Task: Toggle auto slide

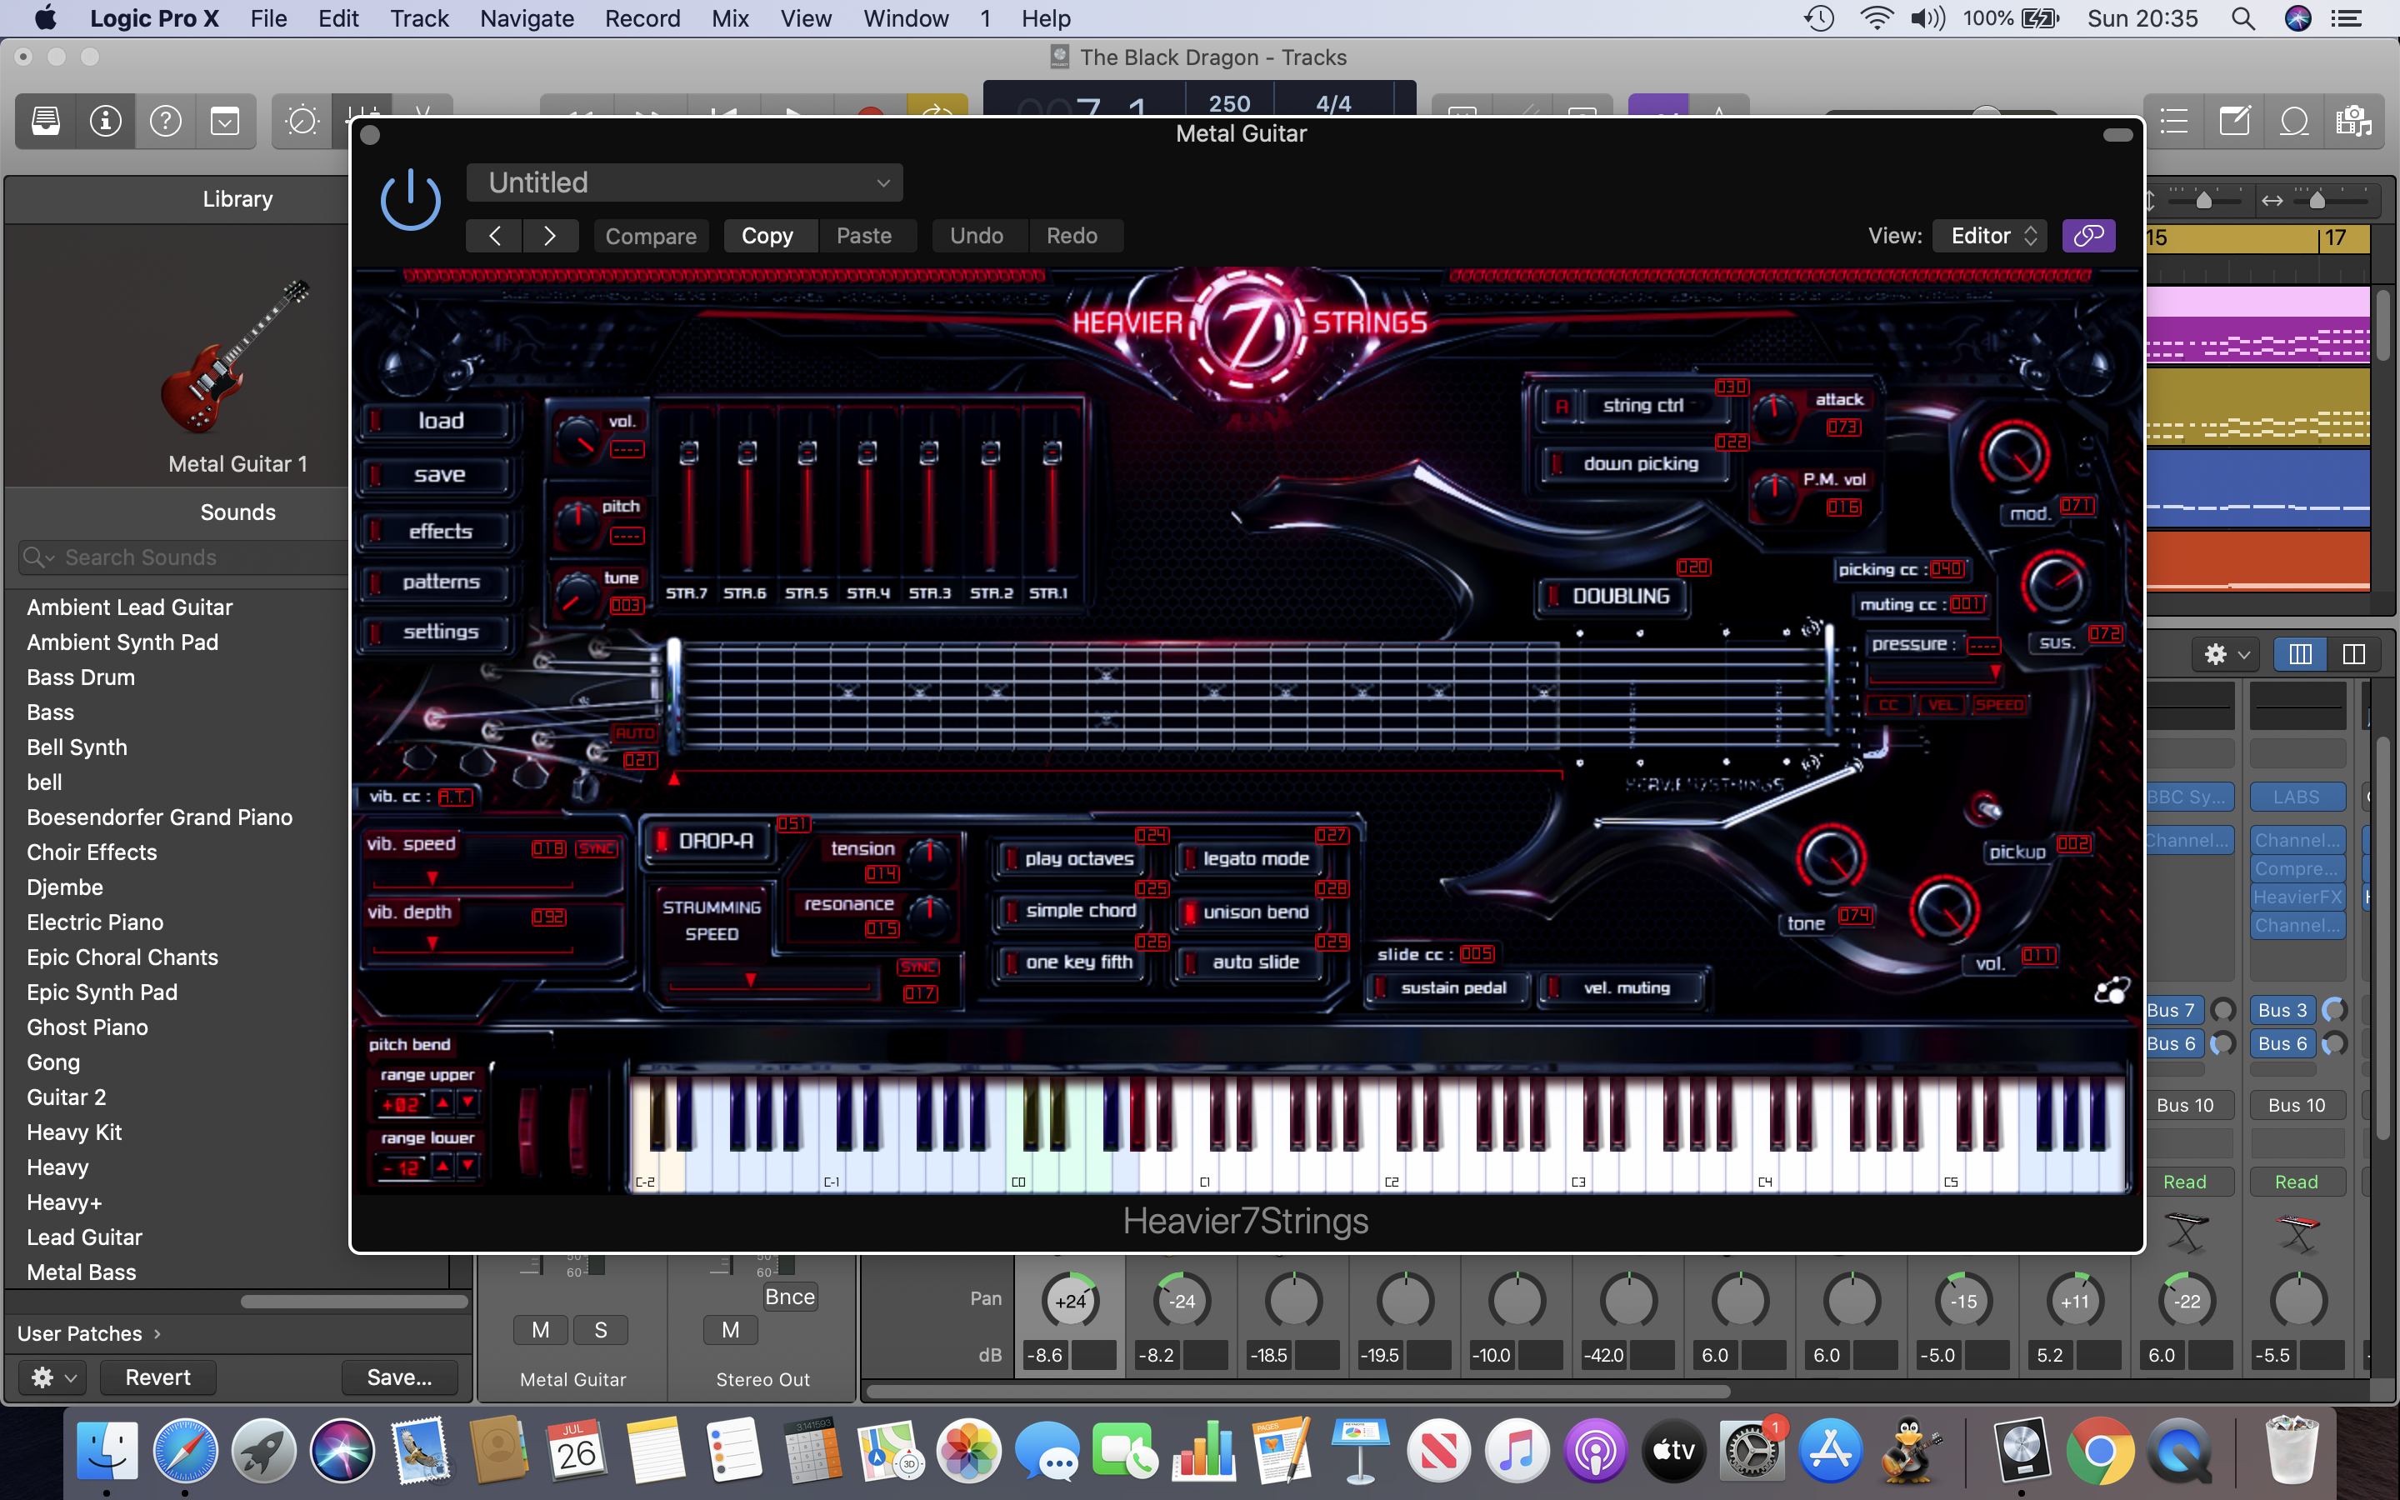Action: click(1248, 962)
